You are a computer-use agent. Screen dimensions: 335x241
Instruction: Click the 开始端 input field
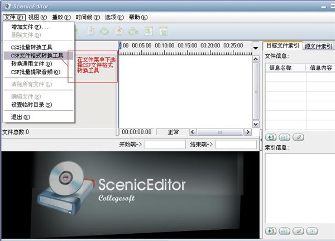pos(165,144)
